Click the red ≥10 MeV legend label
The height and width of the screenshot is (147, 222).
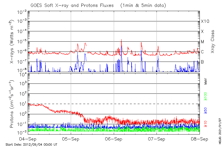coord(206,124)
